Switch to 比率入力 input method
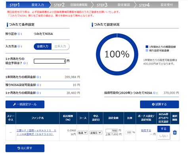This screenshot has height=153, width=188. pyautogui.click(x=60, y=46)
